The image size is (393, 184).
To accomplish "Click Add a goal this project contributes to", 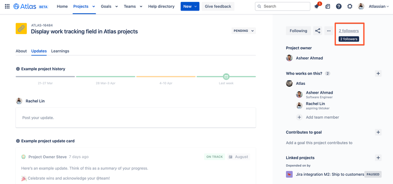I will point(319,143).
